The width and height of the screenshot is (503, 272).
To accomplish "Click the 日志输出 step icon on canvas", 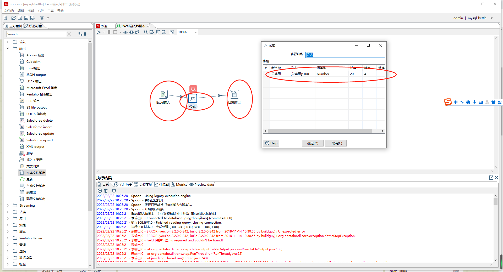I will point(234,94).
